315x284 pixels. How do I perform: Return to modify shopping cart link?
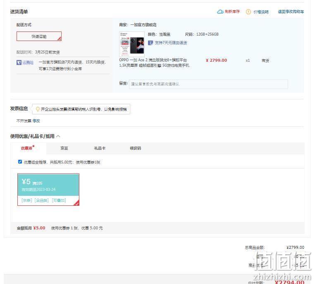[x=291, y=12]
